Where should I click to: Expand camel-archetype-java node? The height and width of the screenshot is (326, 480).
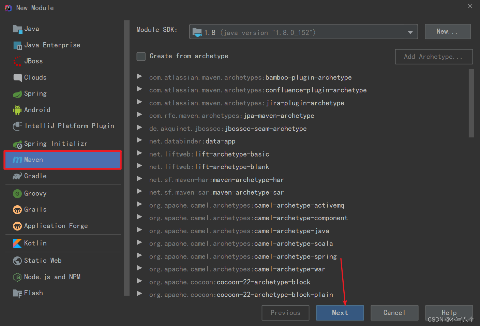click(x=139, y=229)
